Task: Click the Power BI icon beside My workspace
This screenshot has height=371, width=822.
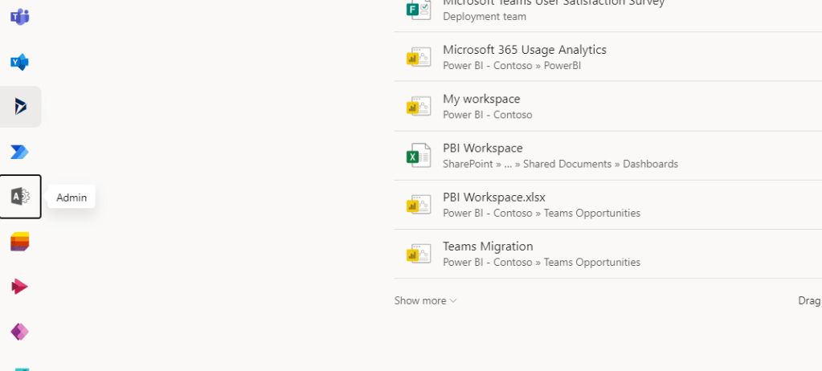Action: pyautogui.click(x=418, y=106)
